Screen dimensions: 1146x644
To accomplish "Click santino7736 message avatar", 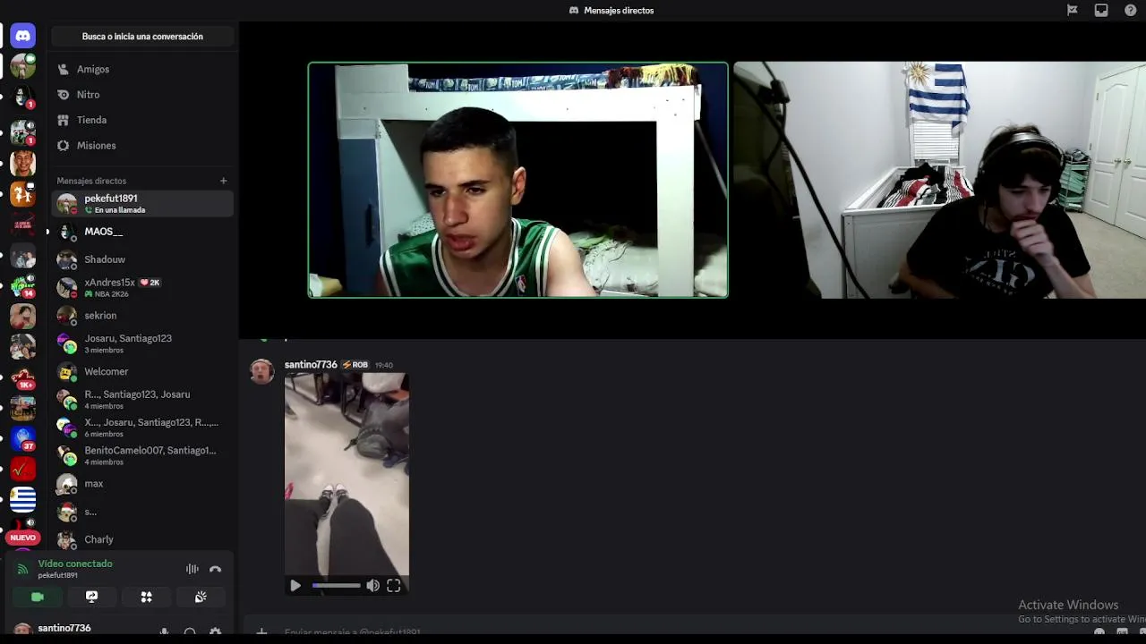I will 261,371.
